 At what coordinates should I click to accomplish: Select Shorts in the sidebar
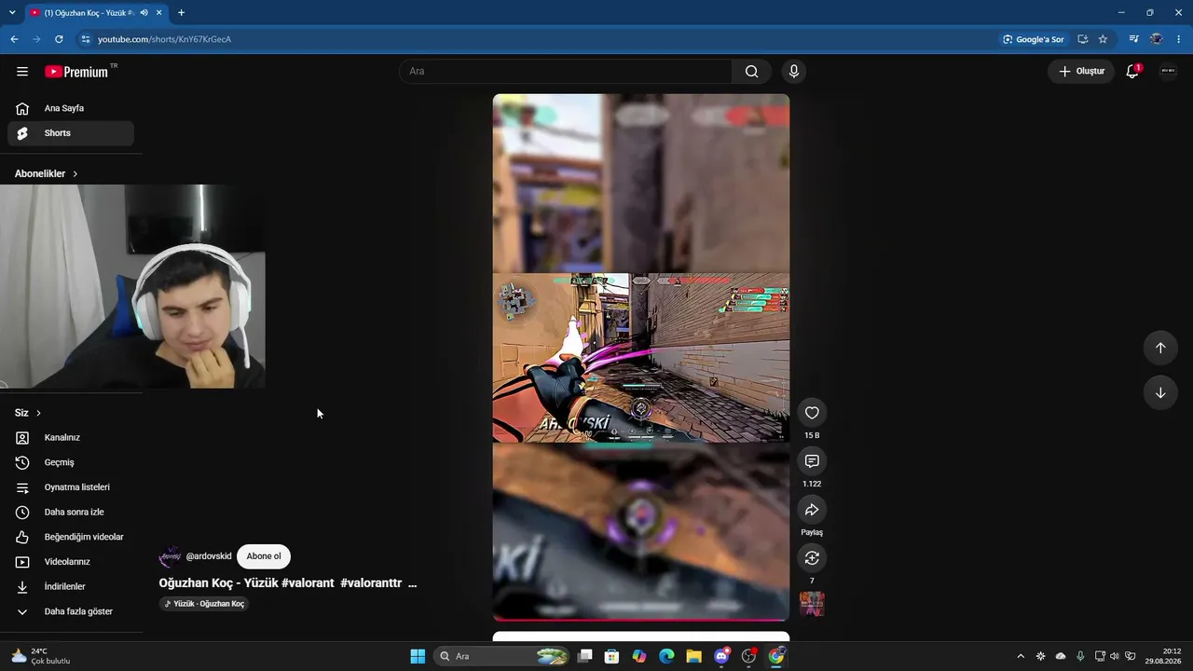point(71,133)
